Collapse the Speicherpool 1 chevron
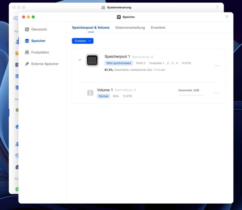Image resolution: width=242 pixels, height=210 pixels. coord(80,60)
